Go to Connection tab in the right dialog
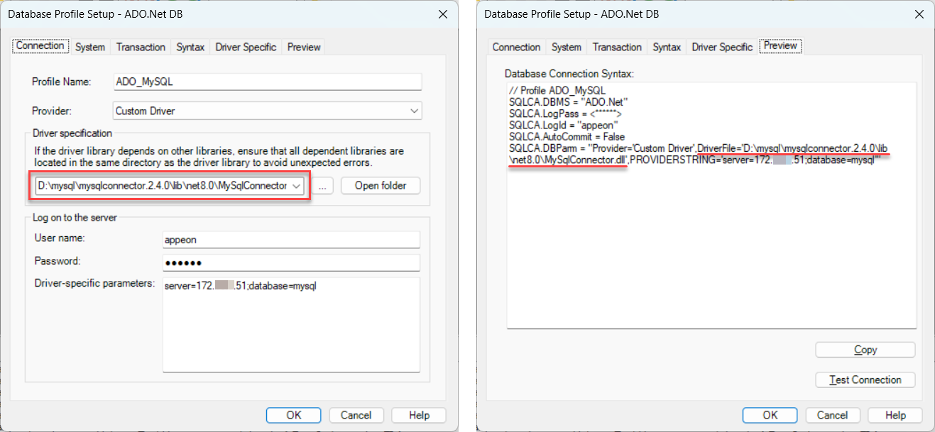Screen dimensions: 935x432 pyautogui.click(x=516, y=47)
